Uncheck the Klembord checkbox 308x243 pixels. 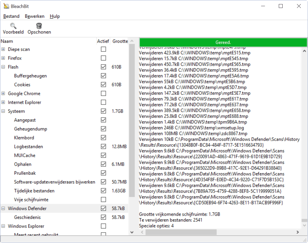[x=103, y=138]
